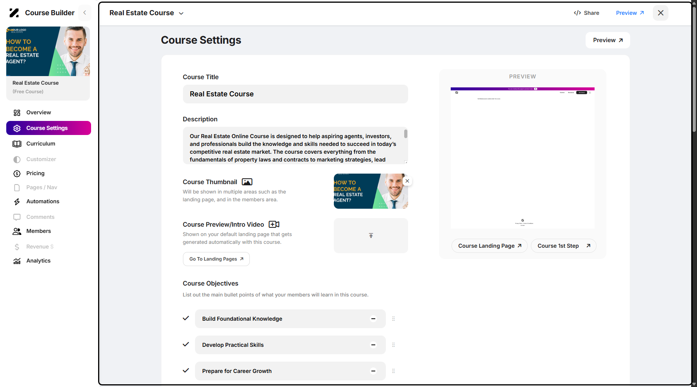The height and width of the screenshot is (387, 697).
Task: Edit the Course Title input field
Action: coord(296,94)
